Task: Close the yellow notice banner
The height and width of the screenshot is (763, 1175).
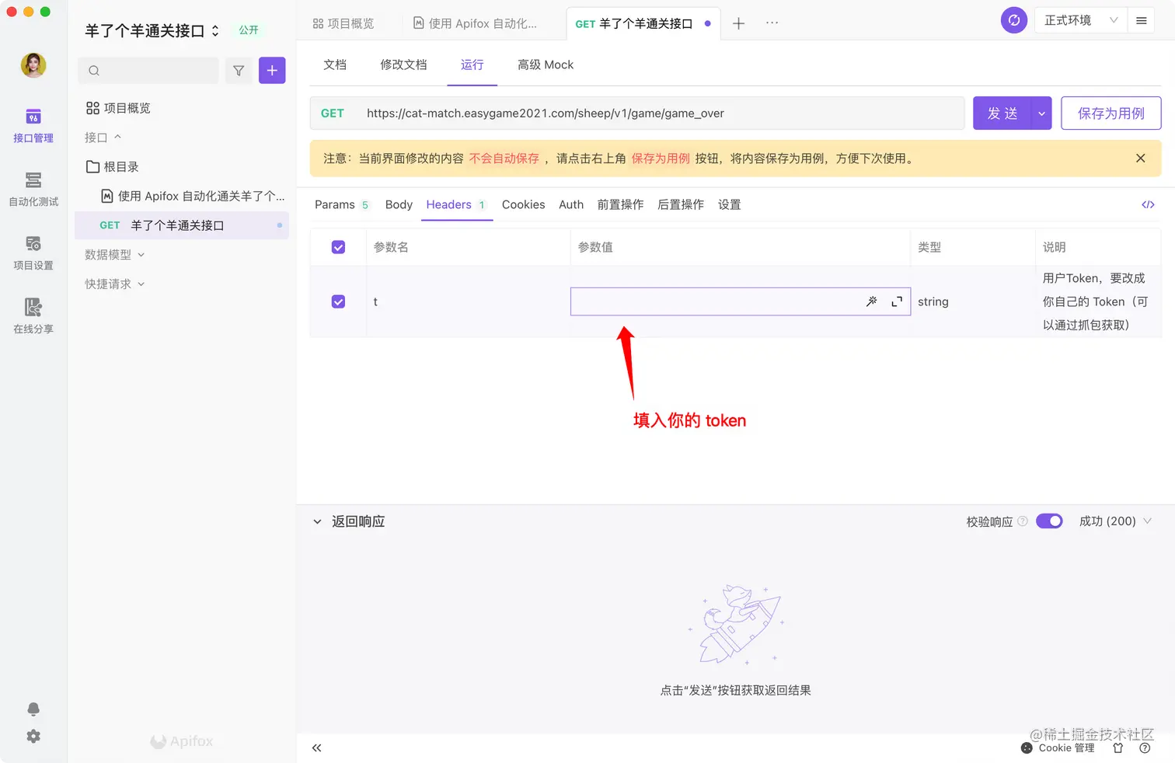Action: click(x=1141, y=159)
